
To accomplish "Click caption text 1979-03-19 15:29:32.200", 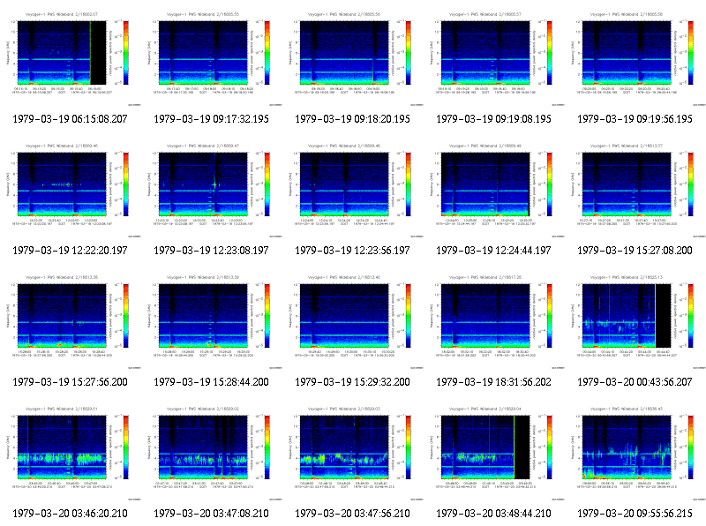I will point(352,382).
